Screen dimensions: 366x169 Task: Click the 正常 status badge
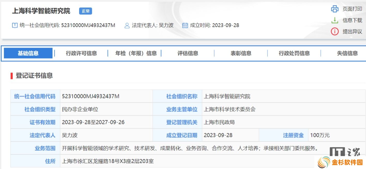pos(86,11)
